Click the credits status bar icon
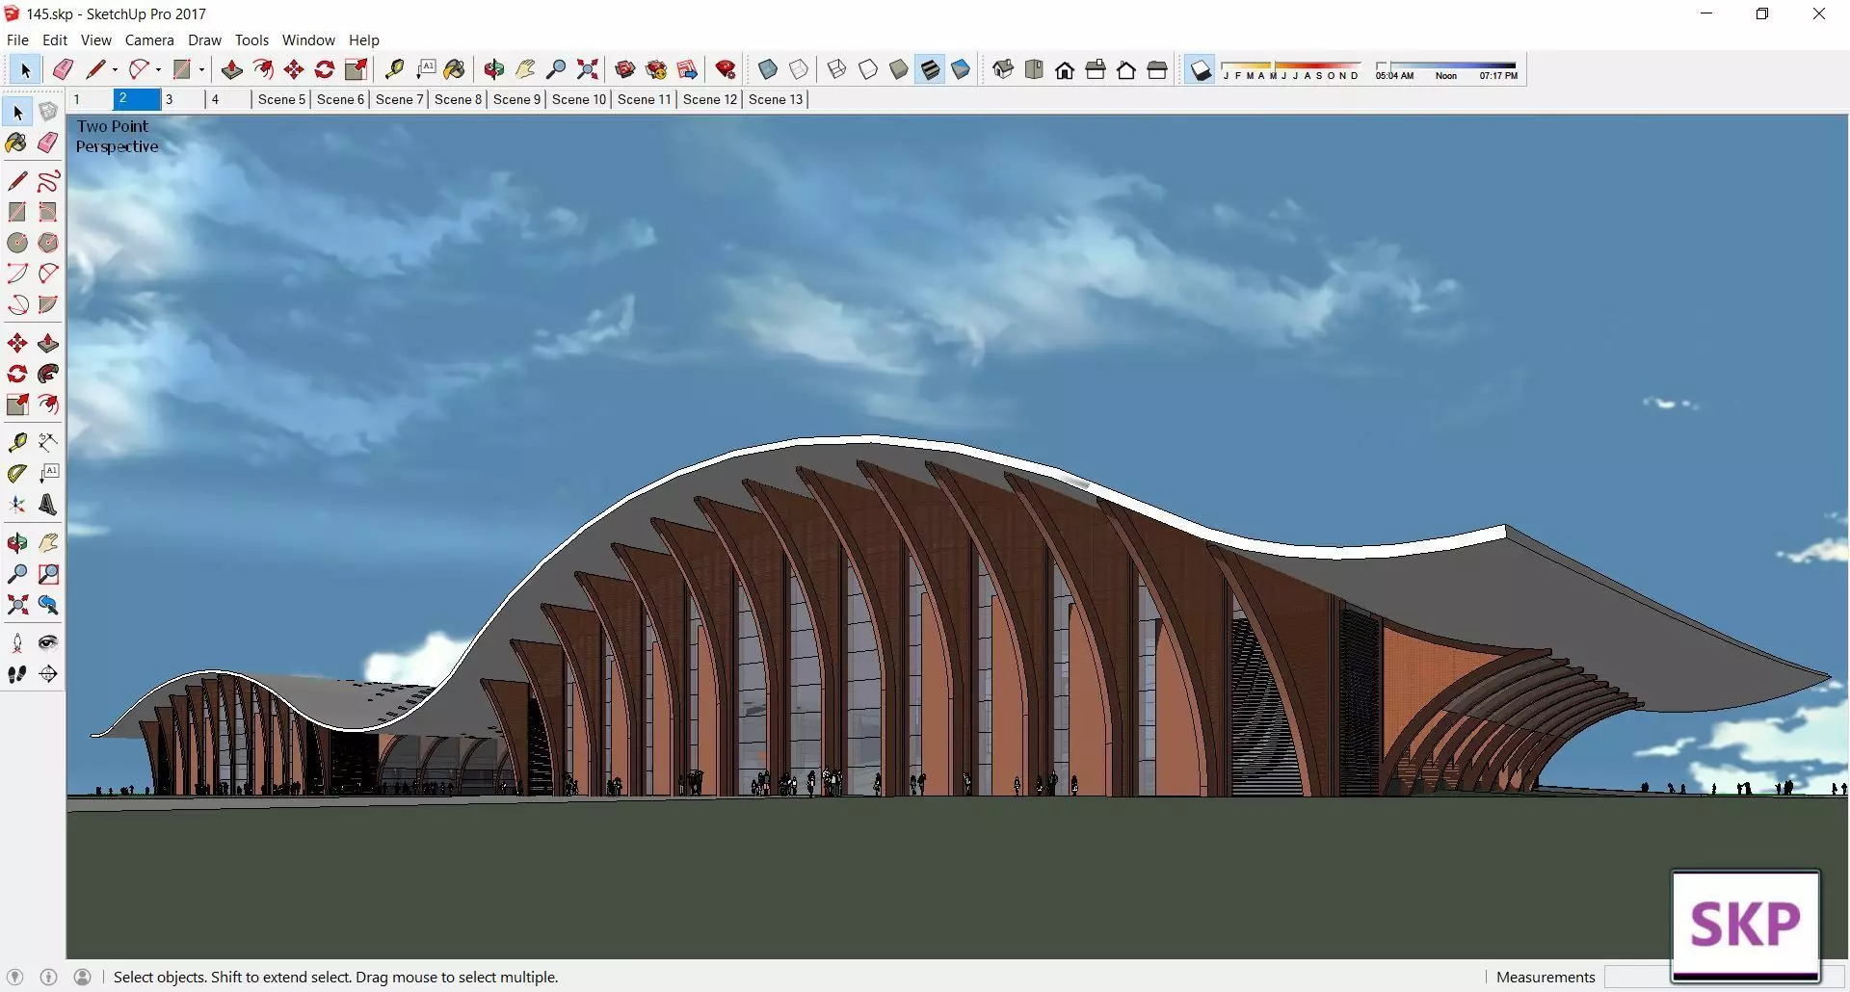Viewport: 1850px width, 992px height. pyautogui.click(x=49, y=977)
